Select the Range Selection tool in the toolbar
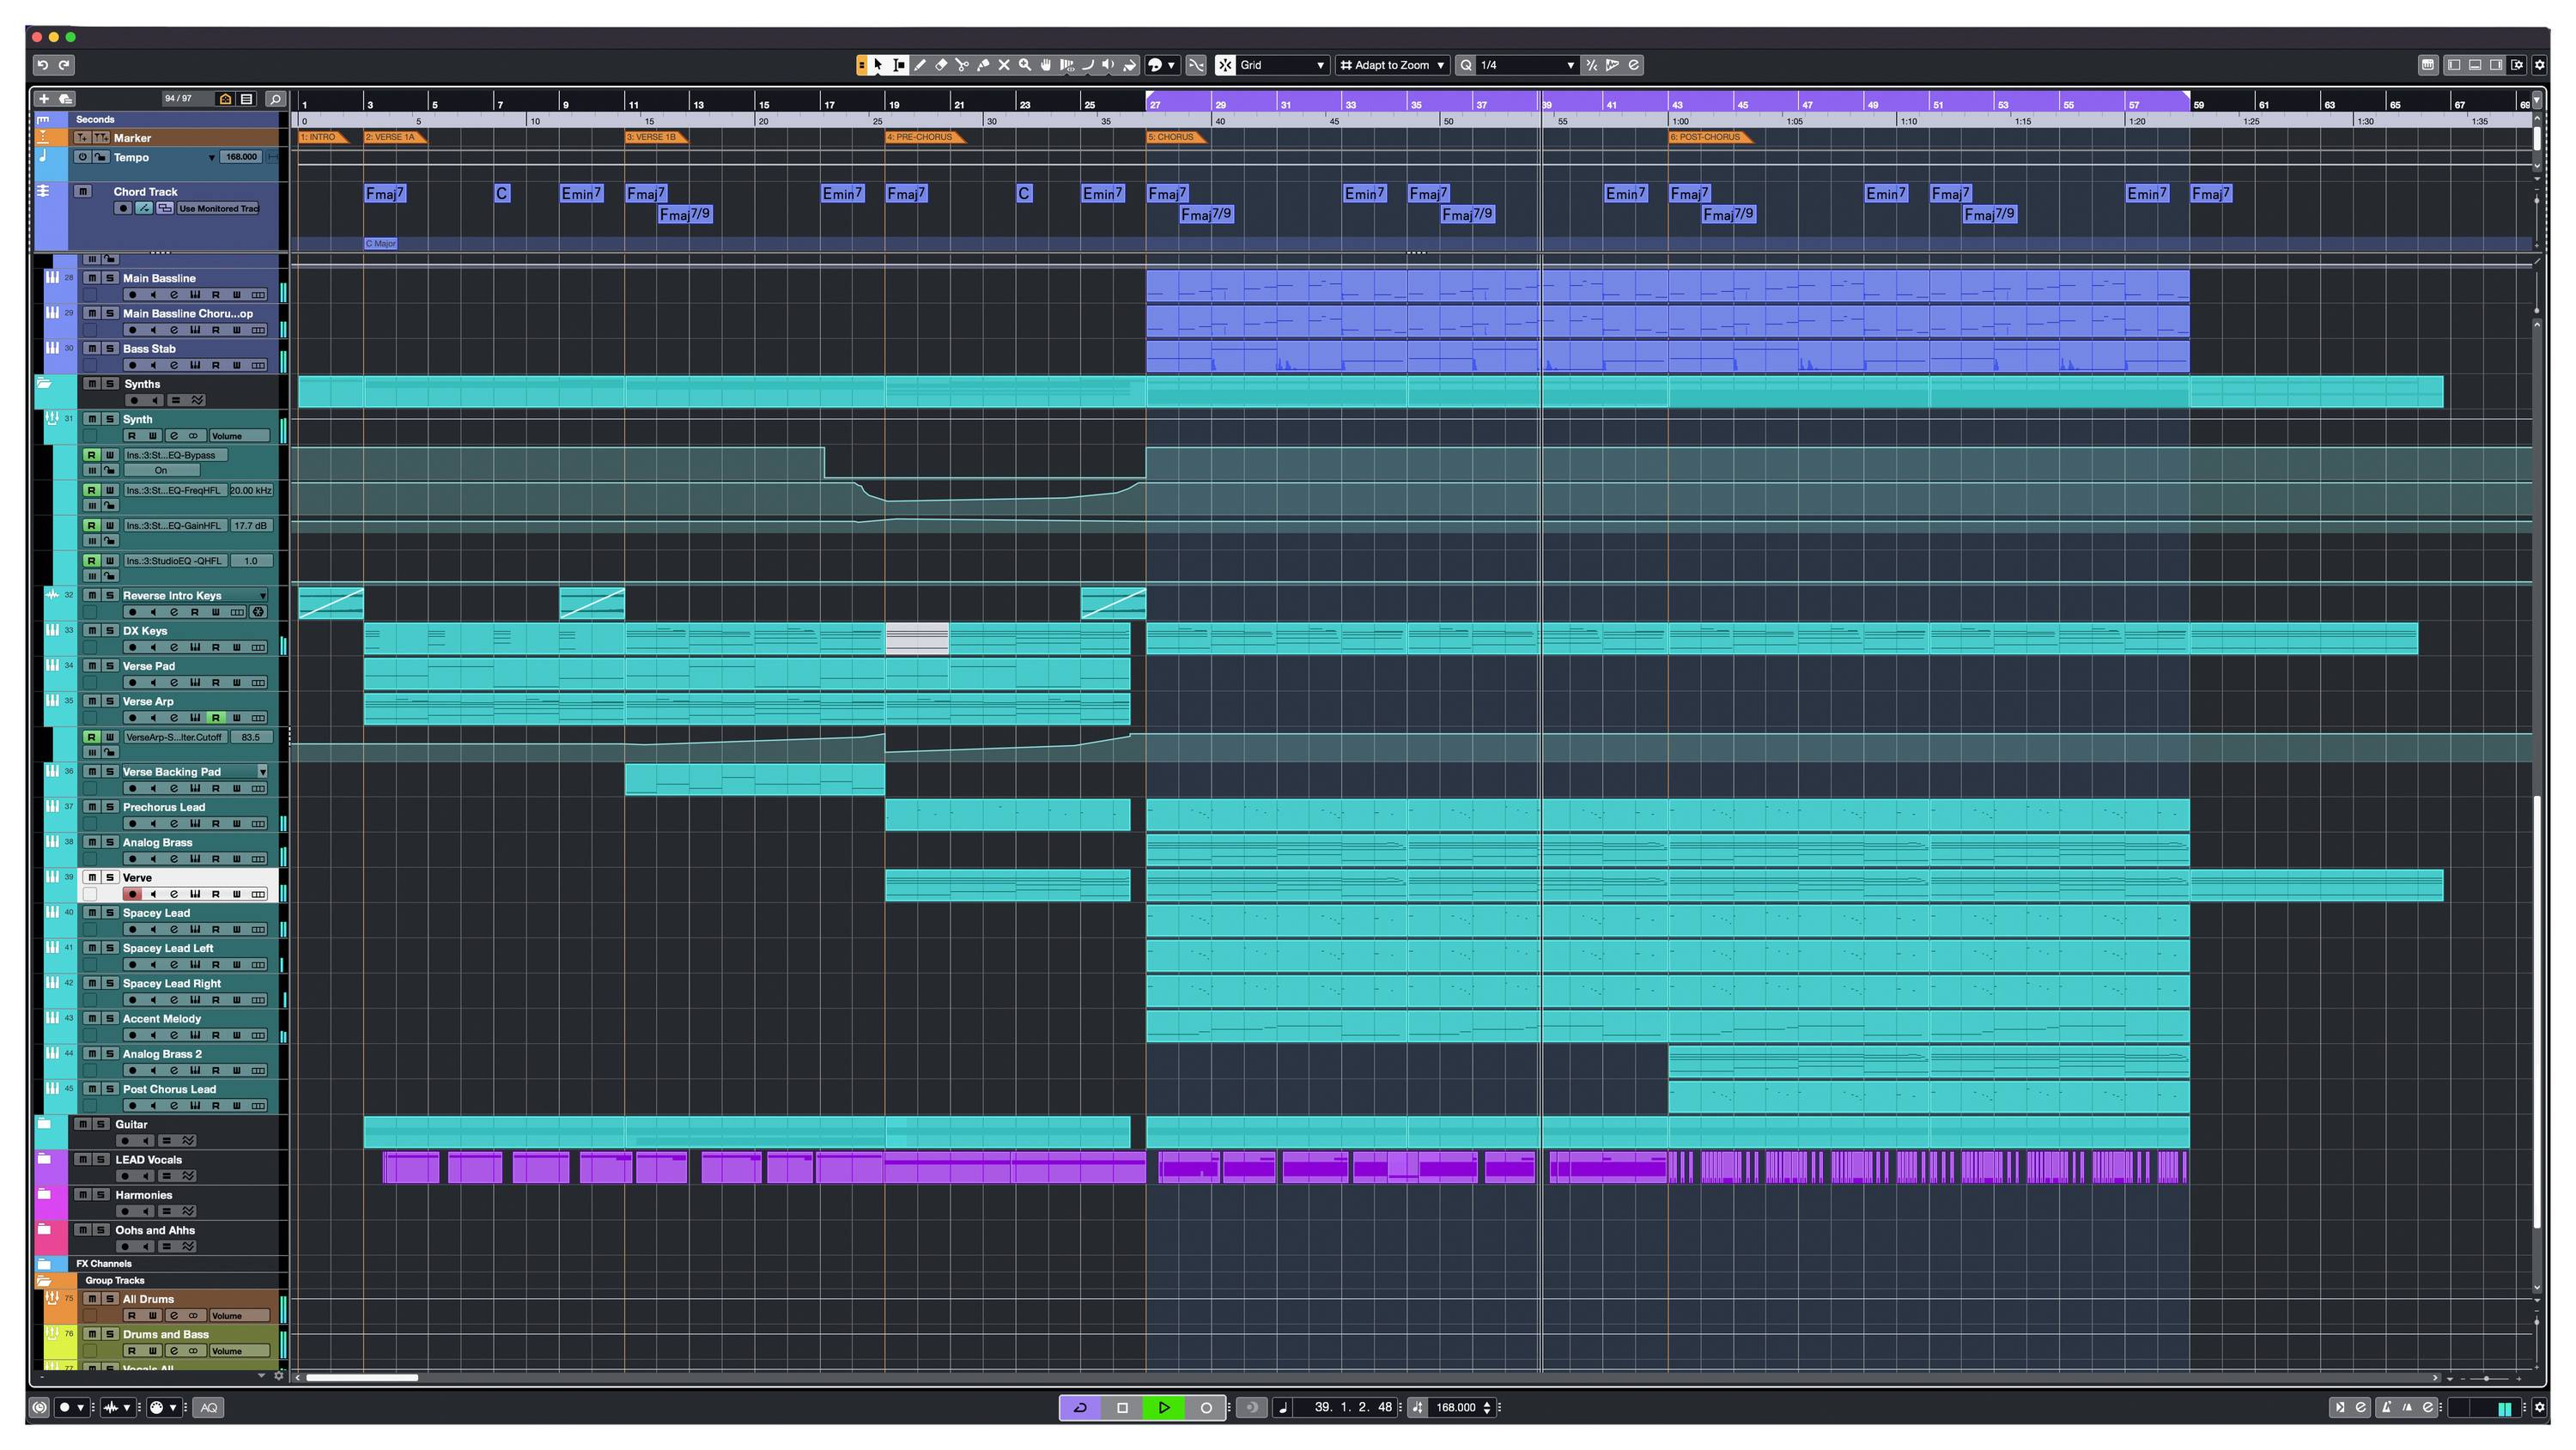2576x1450 pixels. coord(898,65)
